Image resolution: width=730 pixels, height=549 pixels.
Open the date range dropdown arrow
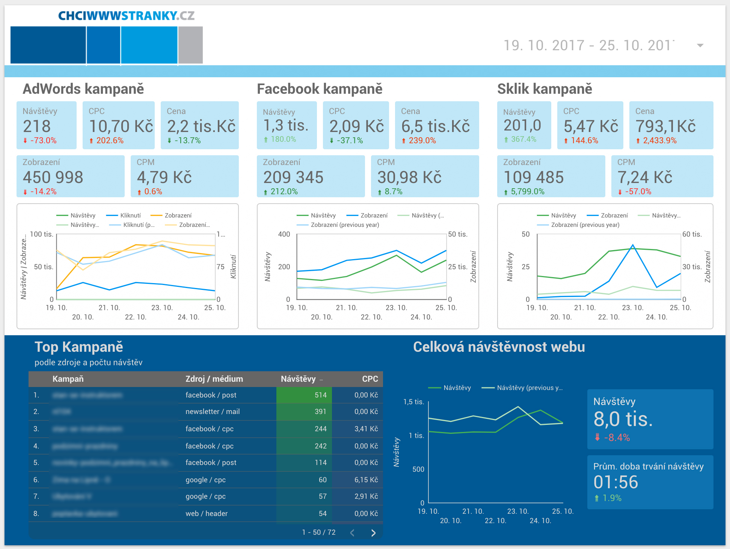tap(700, 46)
